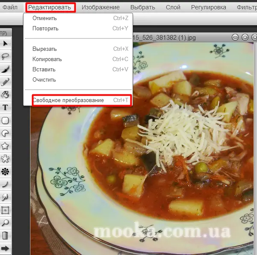Open the Регулировка menu
This screenshot has height=255, width=257.
(x=209, y=7)
